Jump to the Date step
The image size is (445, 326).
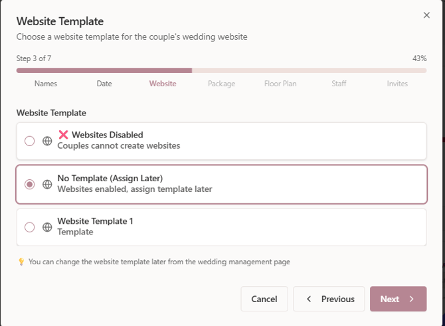[104, 84]
